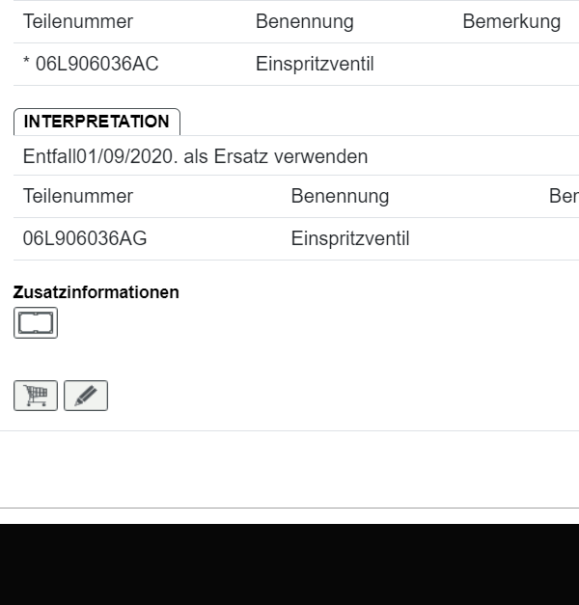Viewport: 579px width, 605px height.
Task: Click the Bemerkung column header
Action: tap(511, 21)
